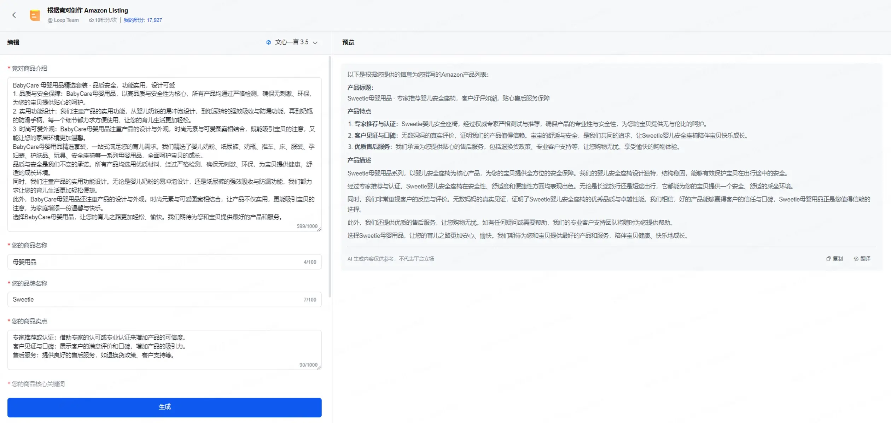
Task: Click the points icon before 10积分/次
Action: click(91, 20)
